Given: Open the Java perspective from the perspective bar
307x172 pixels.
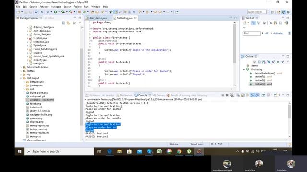Looking at the screenshot, I should coord(283,12).
